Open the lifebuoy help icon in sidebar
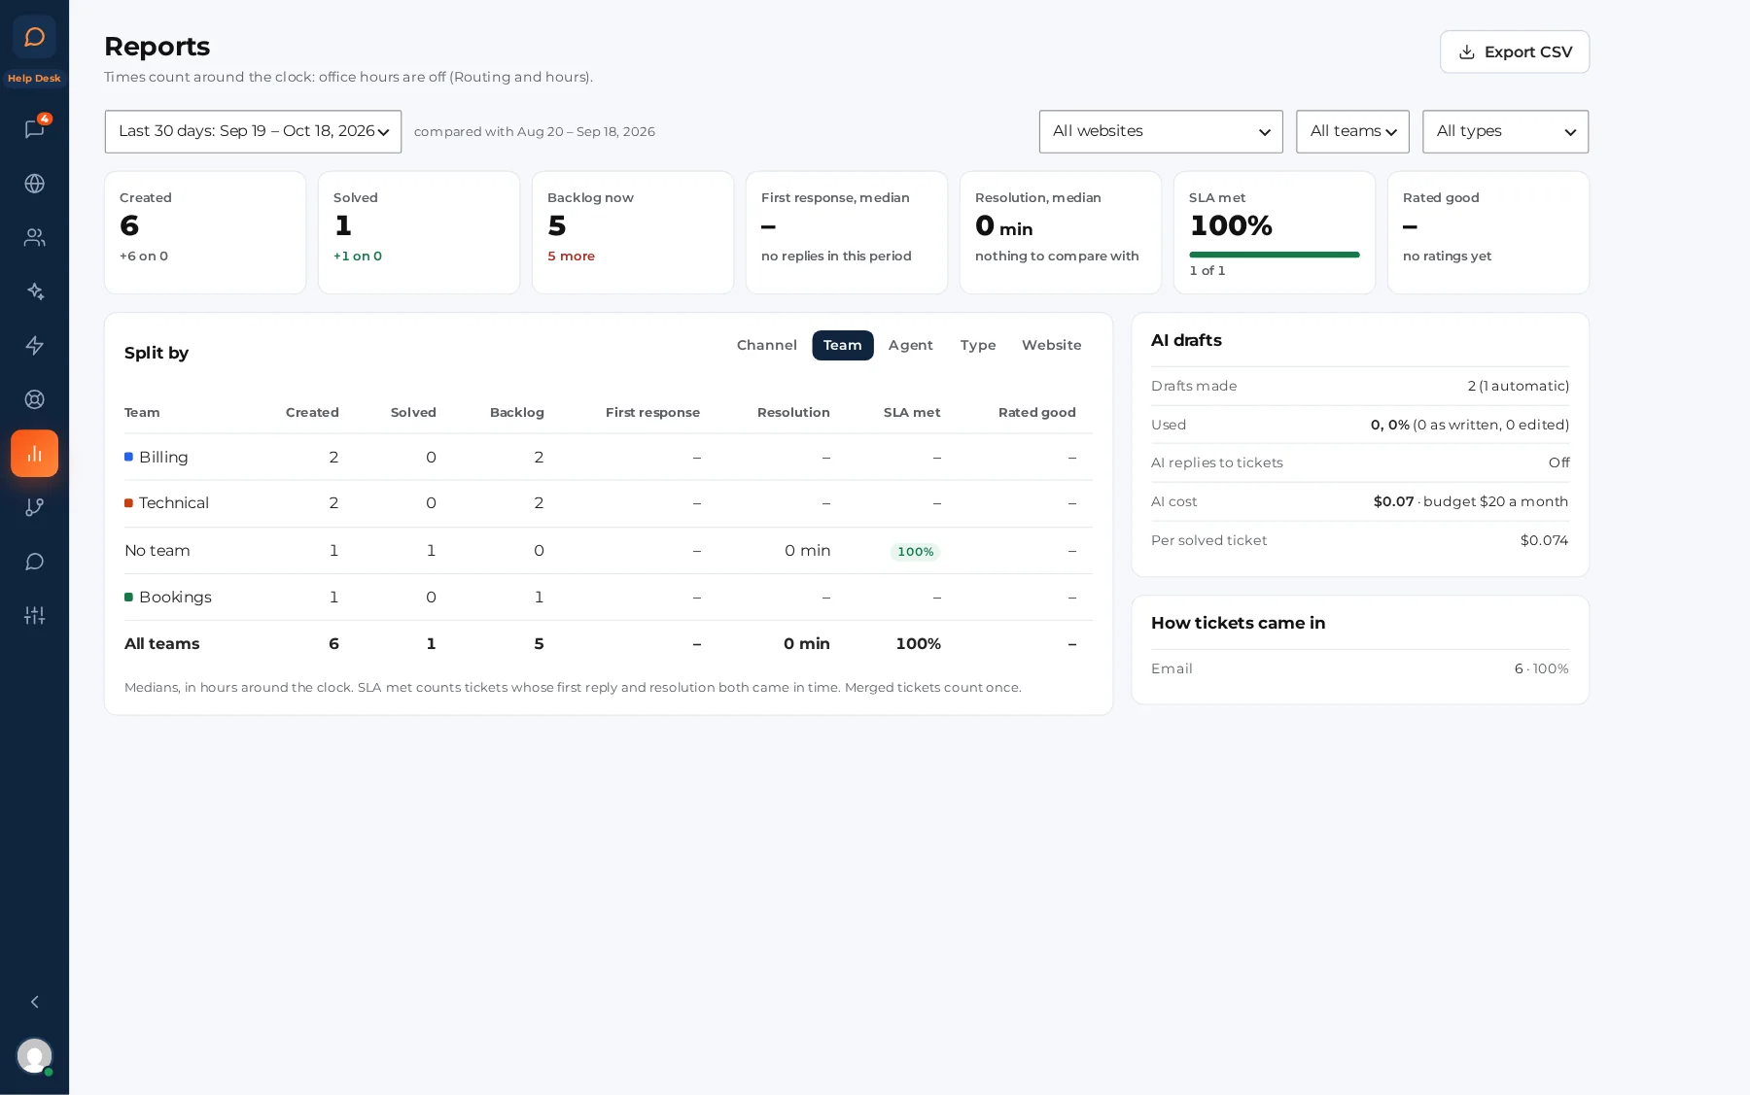 (x=34, y=399)
